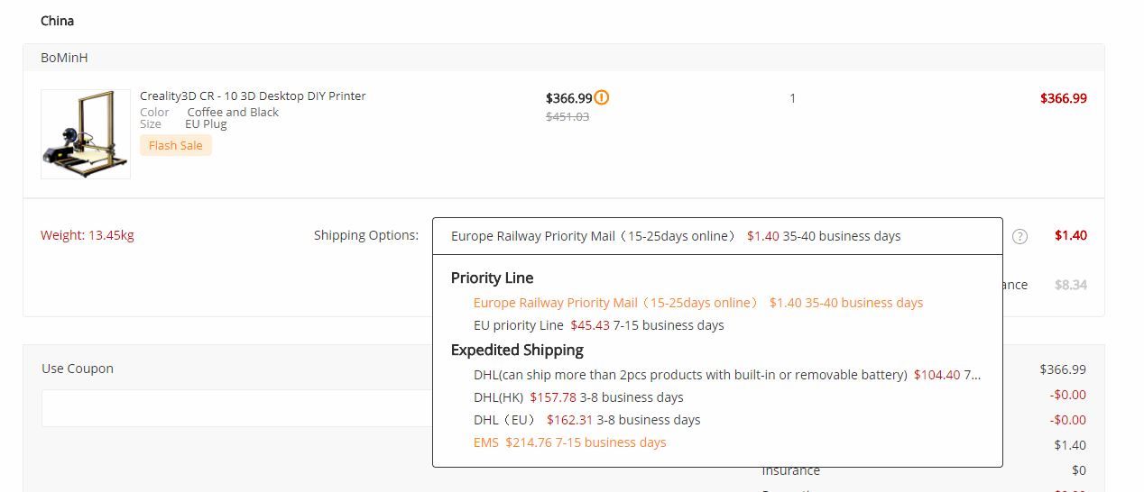Click the crossed-out $451.03 original price
The image size is (1144, 492).
coord(567,116)
